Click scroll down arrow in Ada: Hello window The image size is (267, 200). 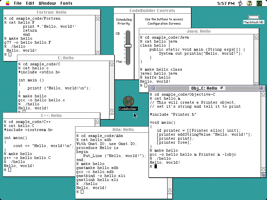170,191
